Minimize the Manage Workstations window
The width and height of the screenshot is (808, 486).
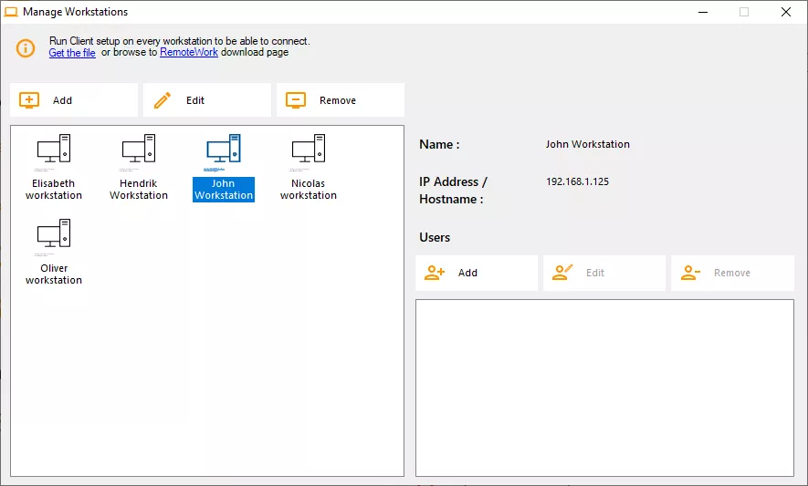703,12
